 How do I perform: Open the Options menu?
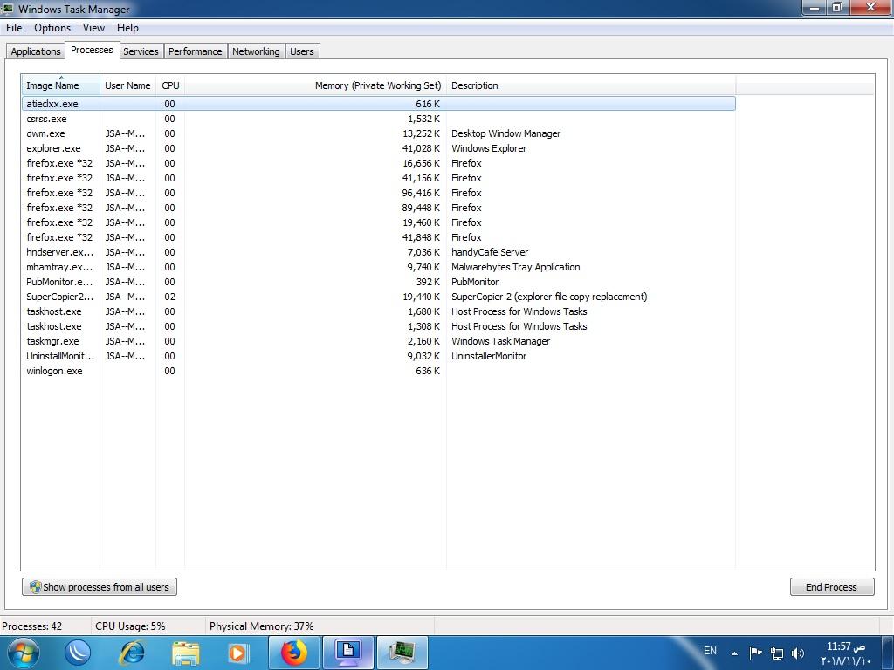(x=52, y=28)
